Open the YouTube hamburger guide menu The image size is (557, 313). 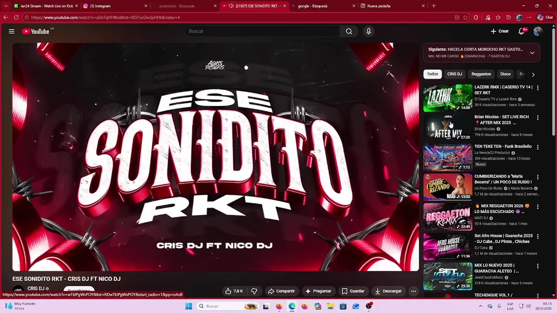click(x=12, y=31)
